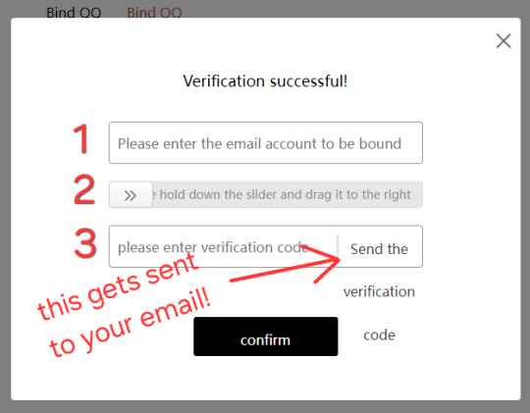Click the wrapped word 'code' beside confirm

(379, 335)
